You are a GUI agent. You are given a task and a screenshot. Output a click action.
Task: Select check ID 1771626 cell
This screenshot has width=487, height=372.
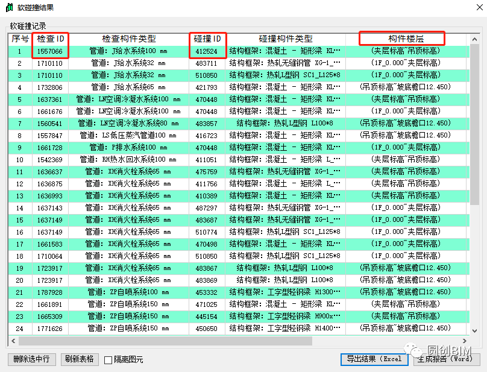point(50,329)
